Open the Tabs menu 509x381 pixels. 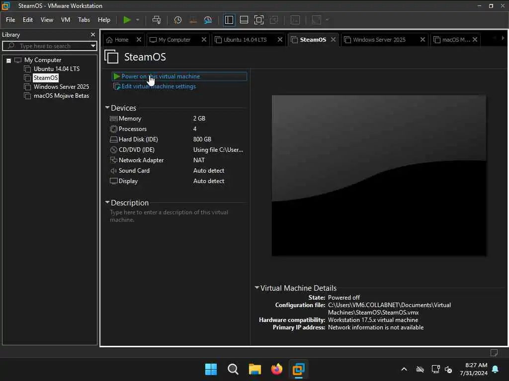84,20
